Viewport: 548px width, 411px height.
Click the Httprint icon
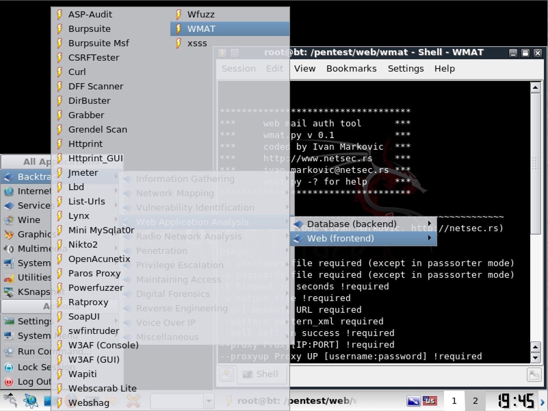point(60,144)
